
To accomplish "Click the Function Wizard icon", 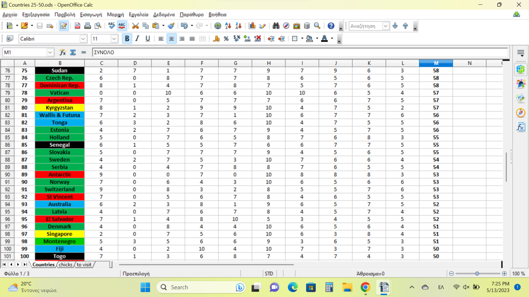I will pos(62,52).
